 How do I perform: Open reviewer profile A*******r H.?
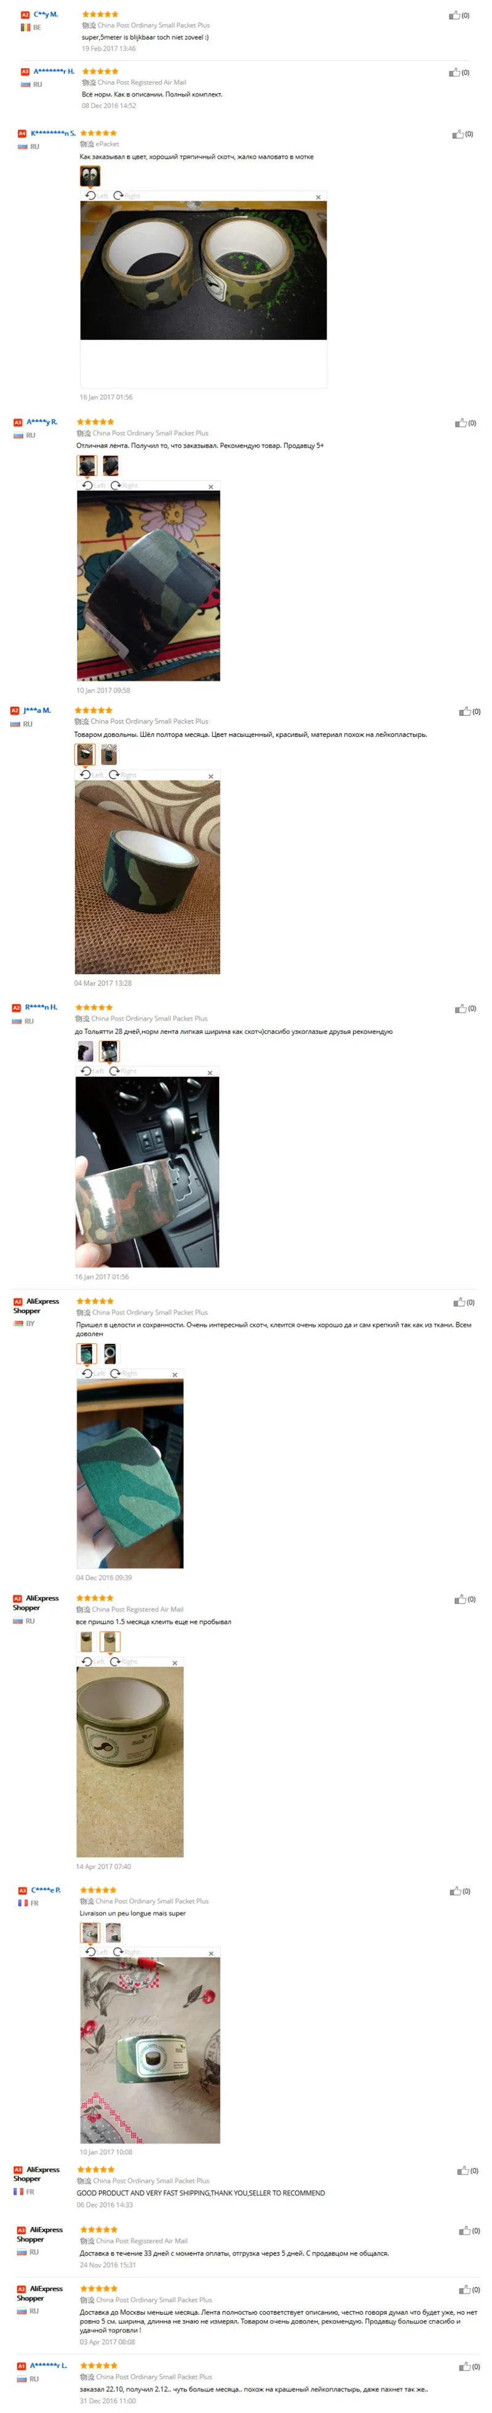tap(54, 71)
